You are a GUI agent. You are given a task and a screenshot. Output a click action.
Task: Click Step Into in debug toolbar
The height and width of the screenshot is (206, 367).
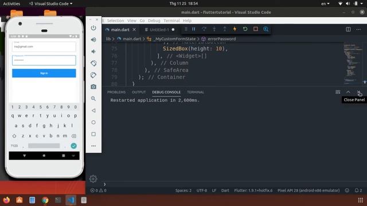214,29
